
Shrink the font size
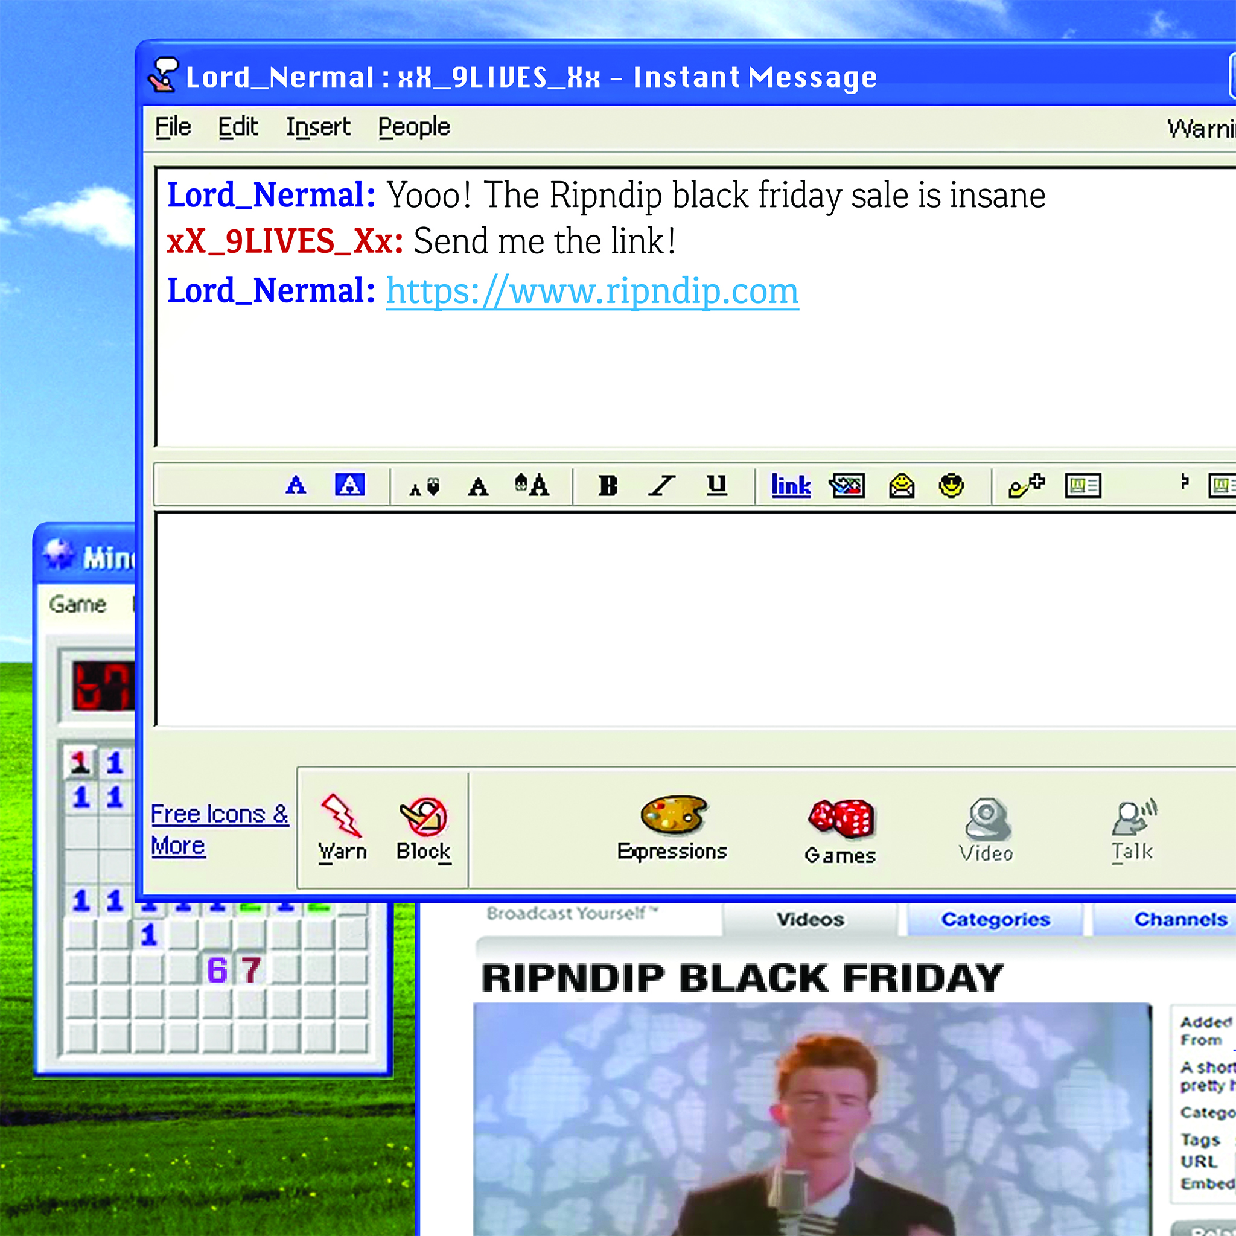pyautogui.click(x=425, y=488)
